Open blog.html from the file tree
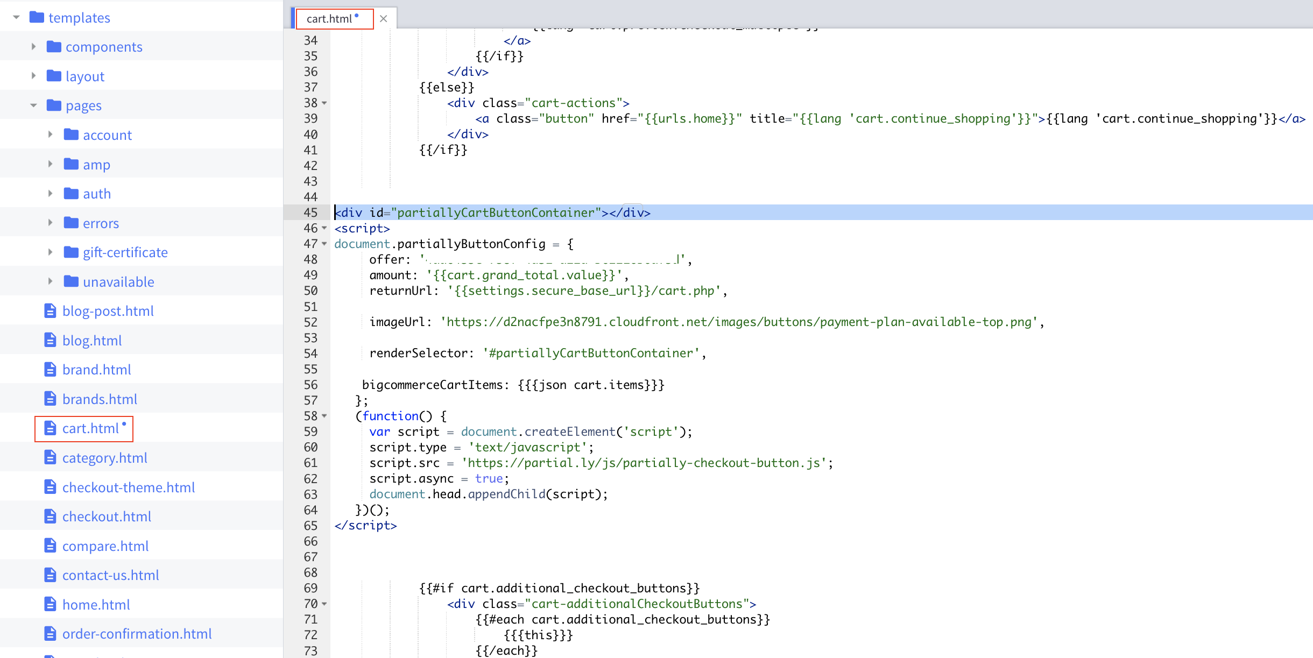 (92, 341)
